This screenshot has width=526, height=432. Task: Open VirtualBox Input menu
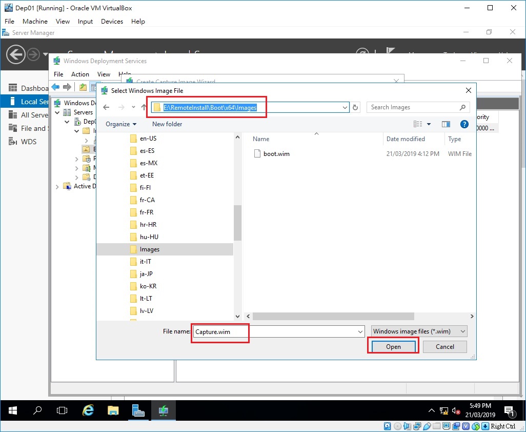85,22
